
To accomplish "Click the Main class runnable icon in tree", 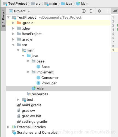I will [x=34, y=89].
